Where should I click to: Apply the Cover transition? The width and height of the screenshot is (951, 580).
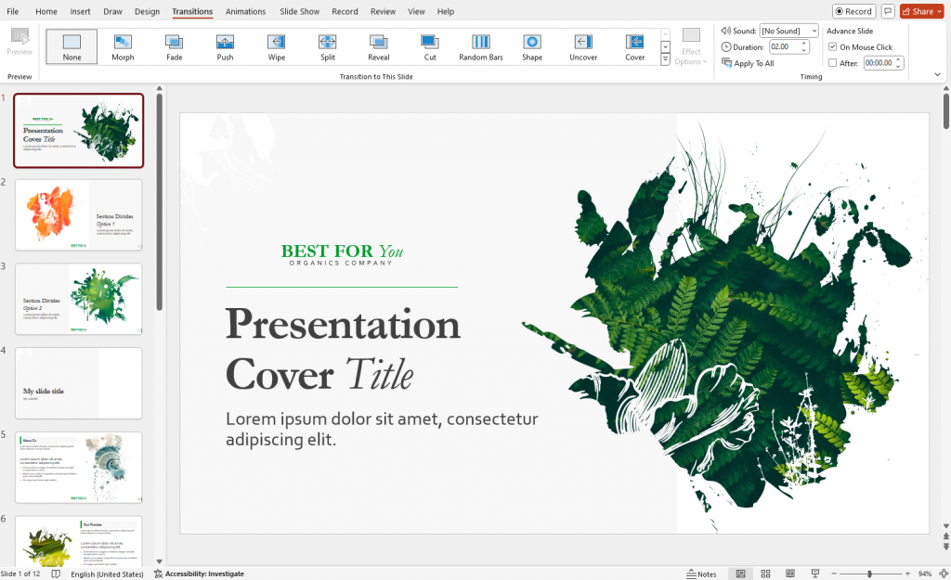(634, 46)
